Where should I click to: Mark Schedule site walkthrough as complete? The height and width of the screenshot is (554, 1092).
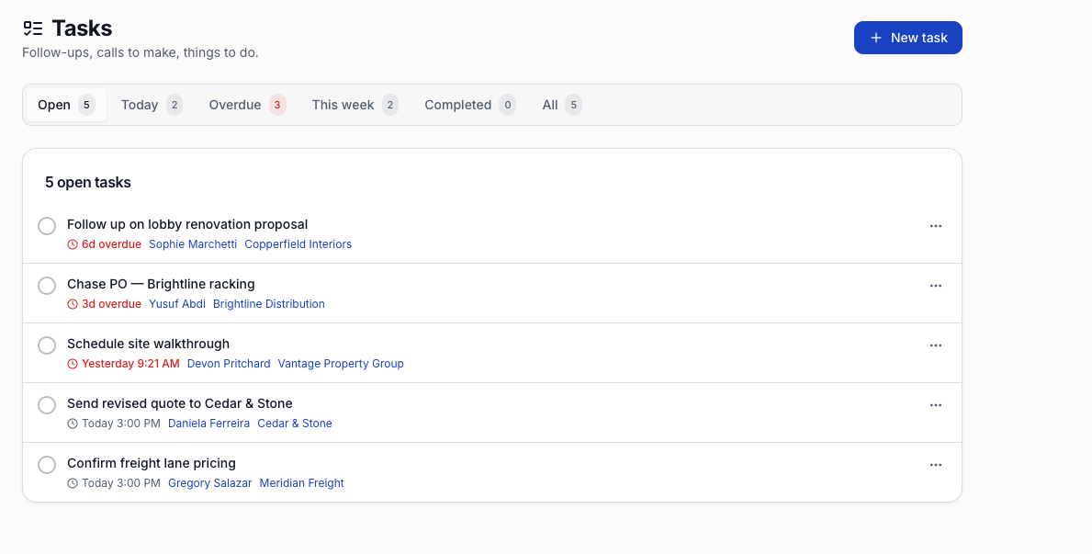click(47, 345)
